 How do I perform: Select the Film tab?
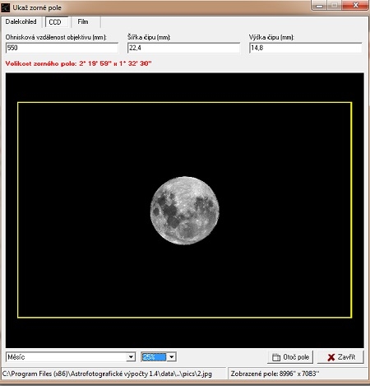click(83, 21)
